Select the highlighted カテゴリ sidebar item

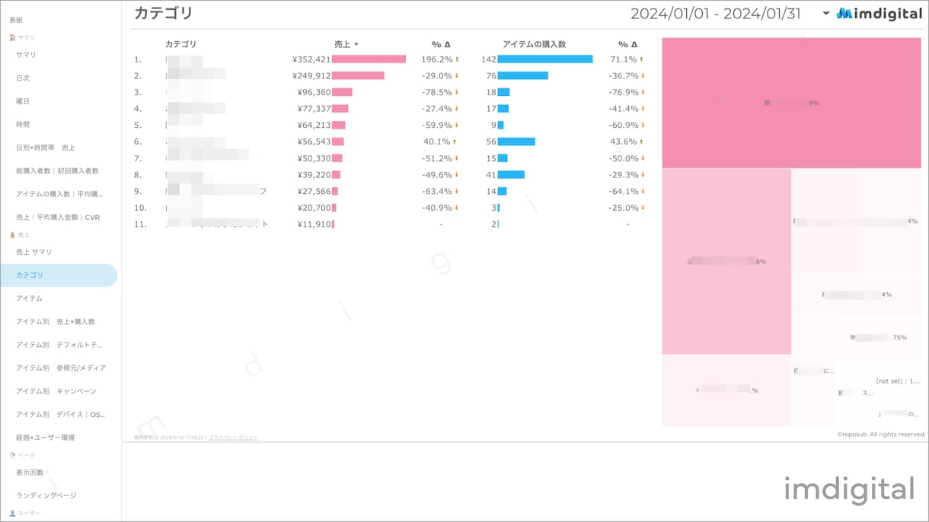coord(59,275)
